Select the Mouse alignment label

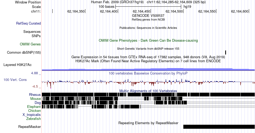point(35,99)
